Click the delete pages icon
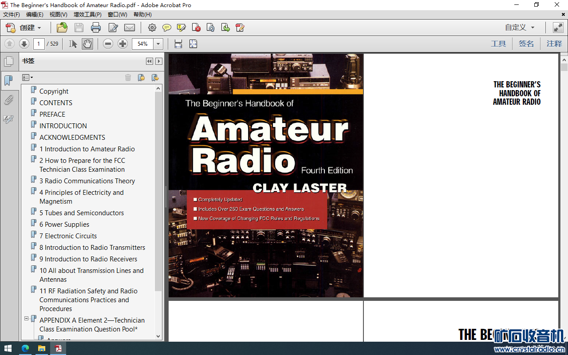Screen dimensions: 568x355 [196, 28]
